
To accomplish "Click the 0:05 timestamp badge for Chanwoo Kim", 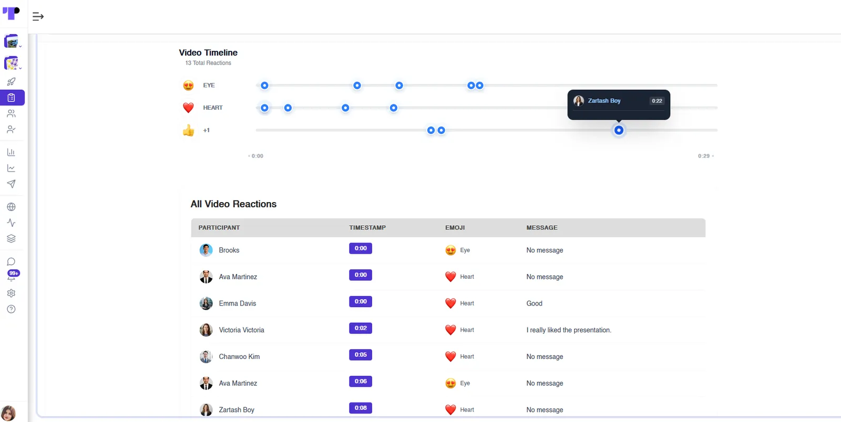I will [361, 355].
